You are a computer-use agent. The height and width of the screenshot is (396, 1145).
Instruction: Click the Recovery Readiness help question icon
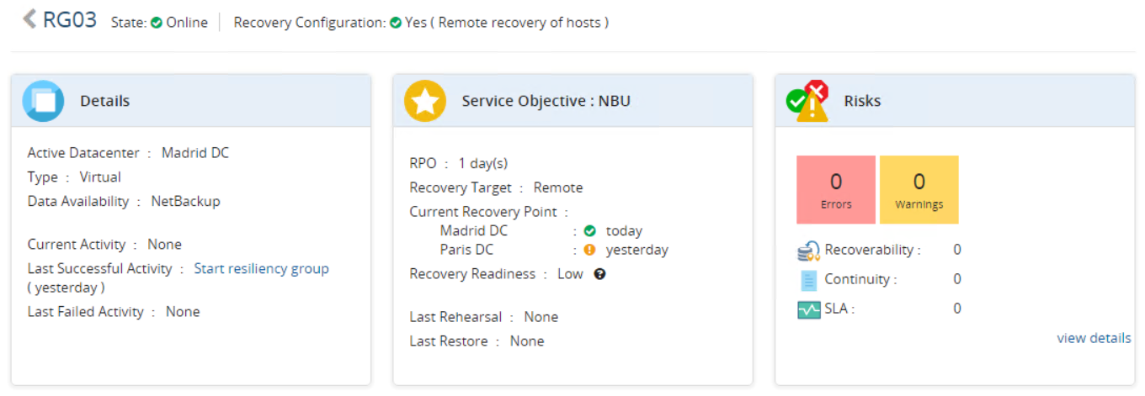pyautogui.click(x=599, y=274)
